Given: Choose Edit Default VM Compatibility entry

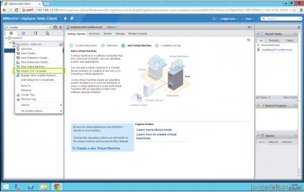Looking at the screenshot, I should coord(39,80).
